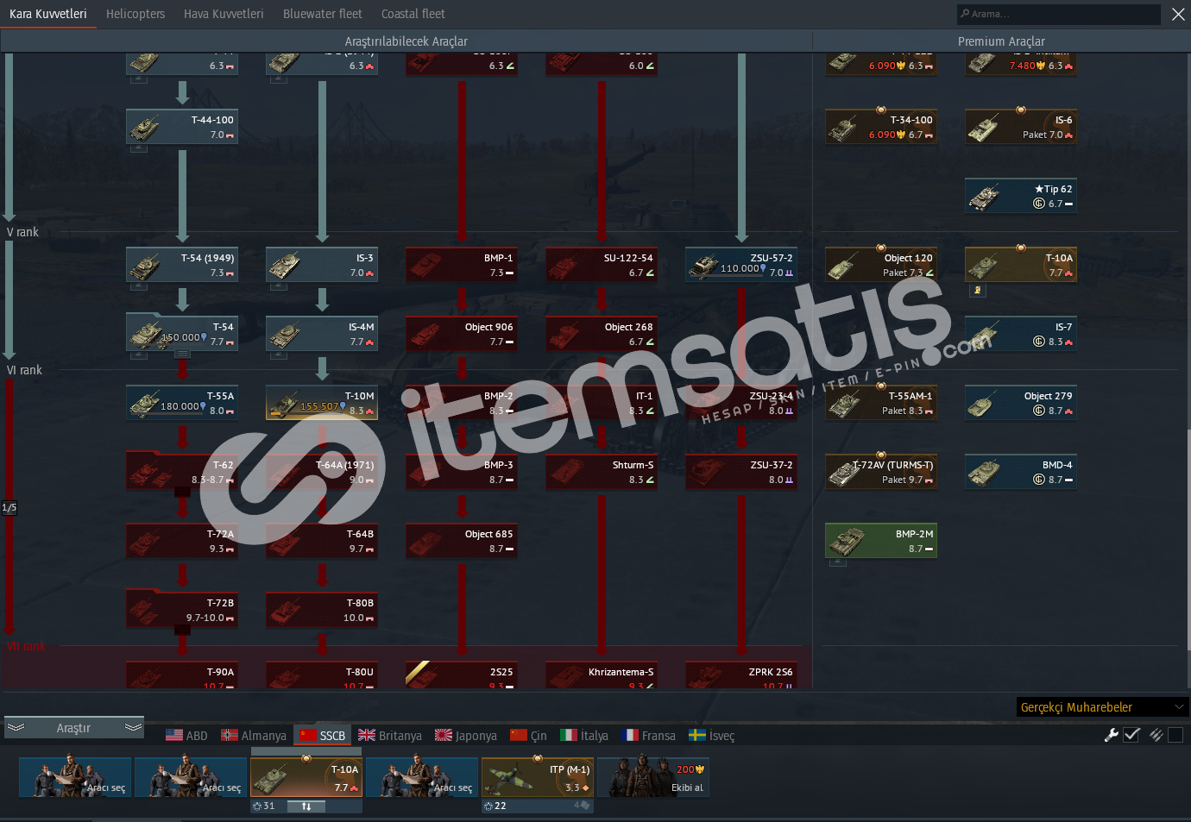The image size is (1191, 822).
Task: Select the Çin nation tab
Action: [528, 736]
